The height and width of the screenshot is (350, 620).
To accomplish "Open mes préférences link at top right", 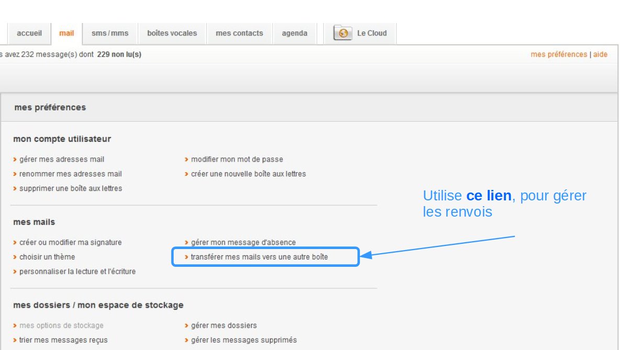I will pyautogui.click(x=559, y=54).
